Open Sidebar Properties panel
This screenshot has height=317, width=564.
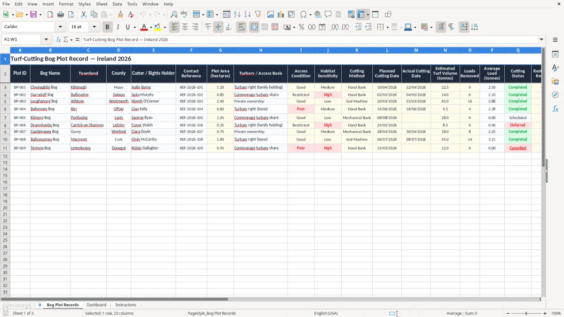pos(555,54)
